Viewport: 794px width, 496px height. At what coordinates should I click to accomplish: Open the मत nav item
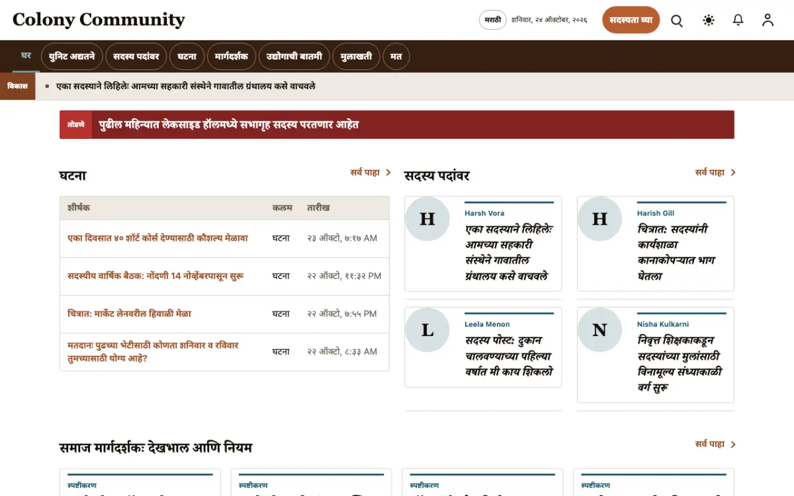tap(396, 57)
